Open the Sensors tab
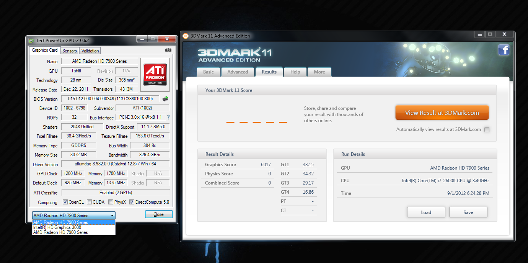Image resolution: width=528 pixels, height=263 pixels. coord(70,51)
